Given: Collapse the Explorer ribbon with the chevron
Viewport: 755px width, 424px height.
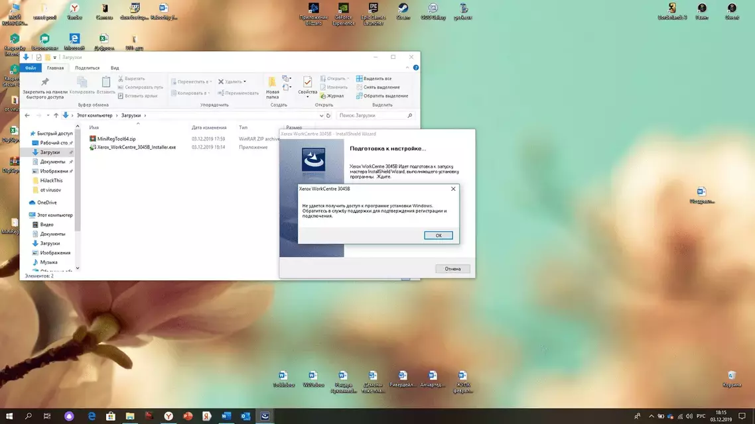Looking at the screenshot, I should click(x=407, y=68).
